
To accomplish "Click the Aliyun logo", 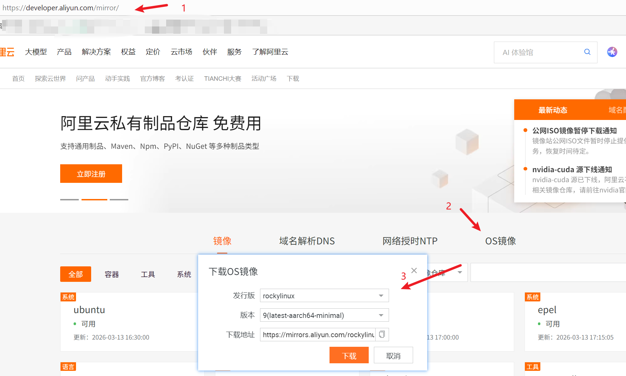I will pos(7,52).
